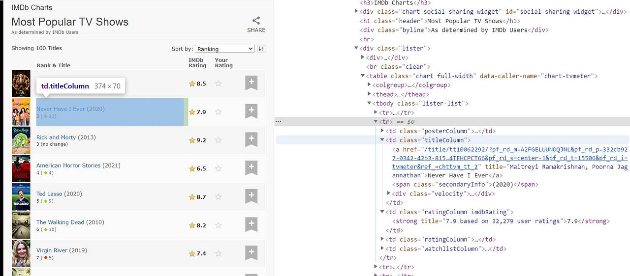This screenshot has width=630, height=276.
Task: Rate The Walking Dead with empty star
Action: (x=219, y=225)
